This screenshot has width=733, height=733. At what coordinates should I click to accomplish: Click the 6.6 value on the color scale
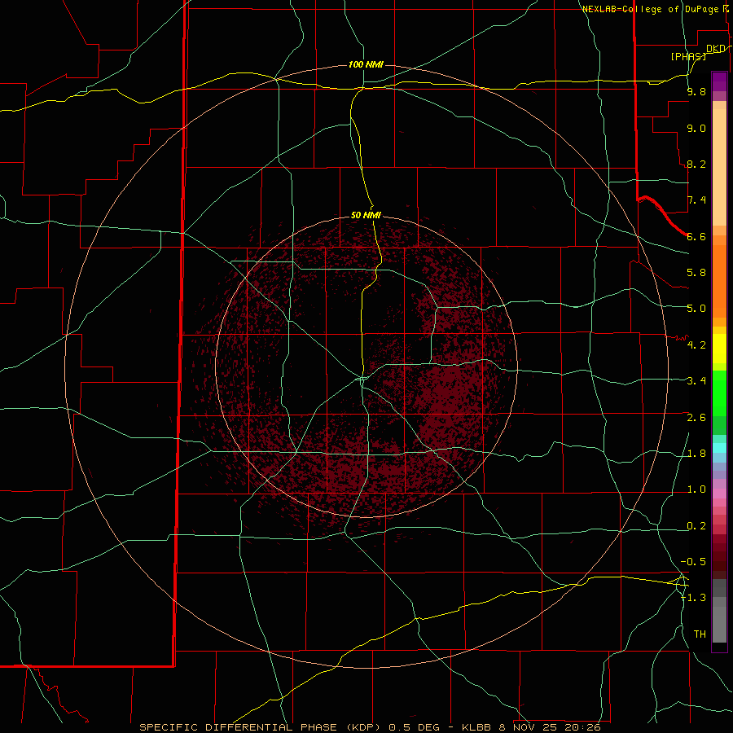696,236
